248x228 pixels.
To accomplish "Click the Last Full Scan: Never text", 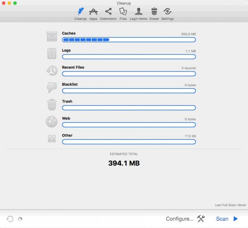I will (x=231, y=205).
